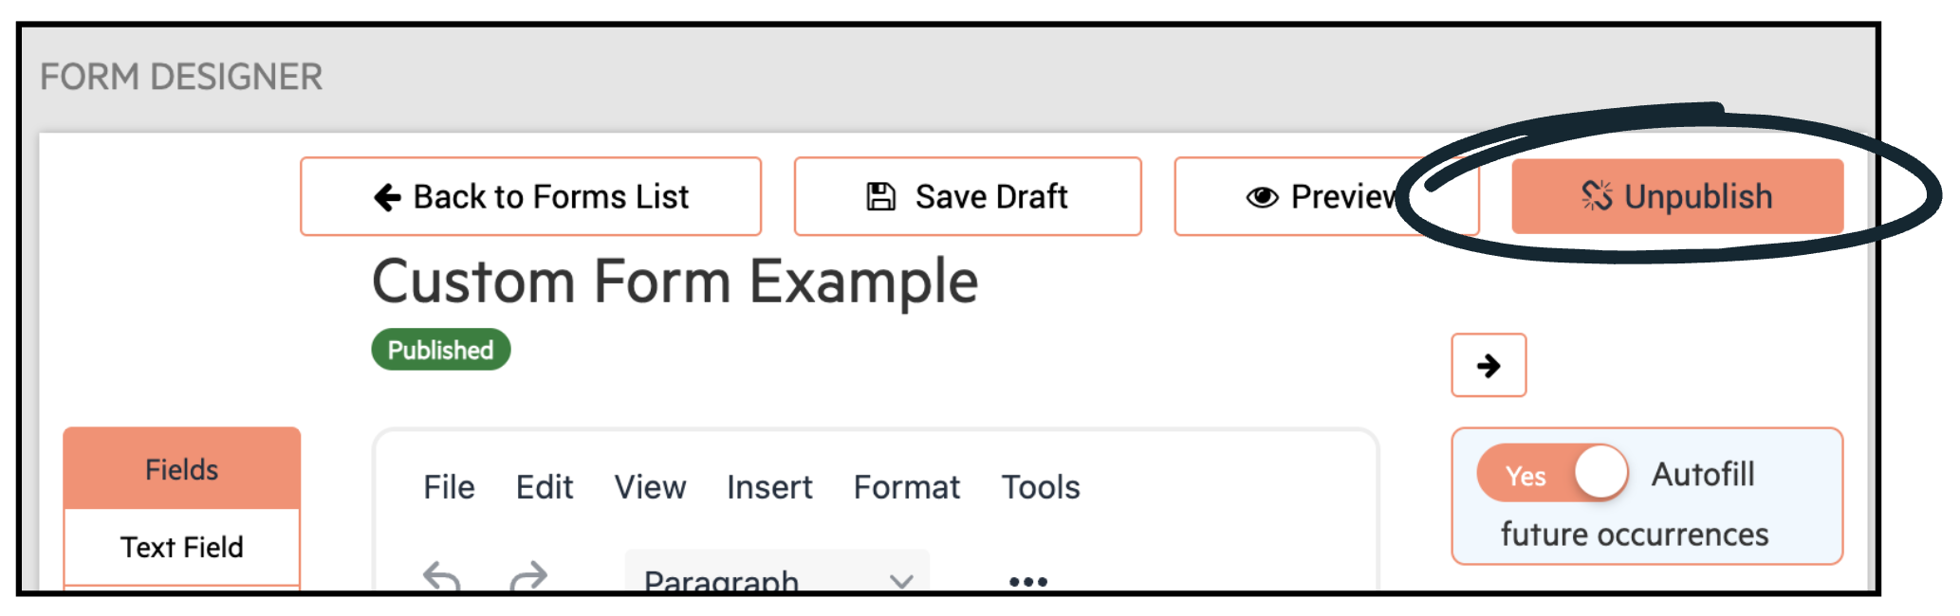Open the three-dot more options in editor toolbar
Screen dimensions: 1960x616
1028,581
